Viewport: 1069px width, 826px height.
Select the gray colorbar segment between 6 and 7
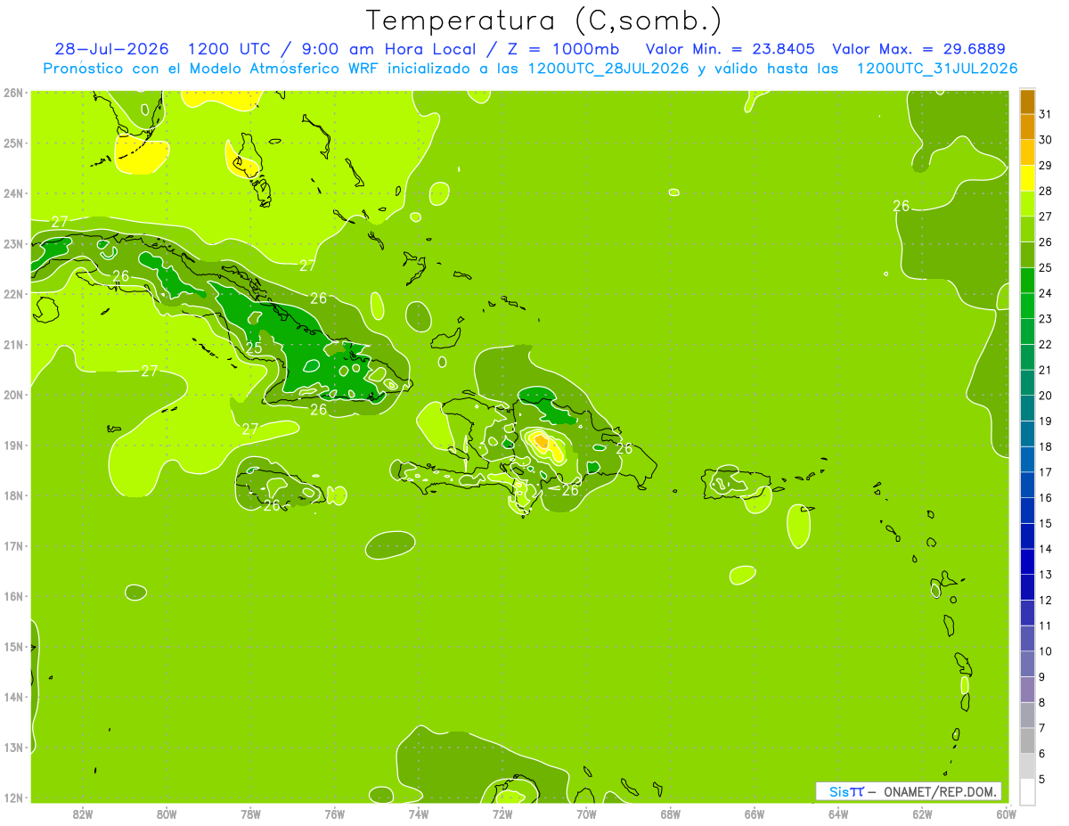pos(1027,740)
